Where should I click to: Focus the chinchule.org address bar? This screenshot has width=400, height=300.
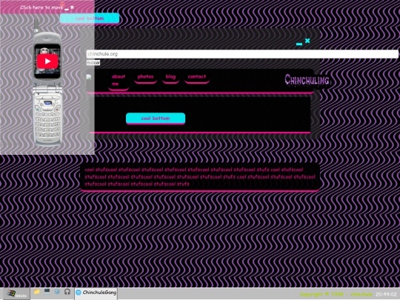point(242,54)
